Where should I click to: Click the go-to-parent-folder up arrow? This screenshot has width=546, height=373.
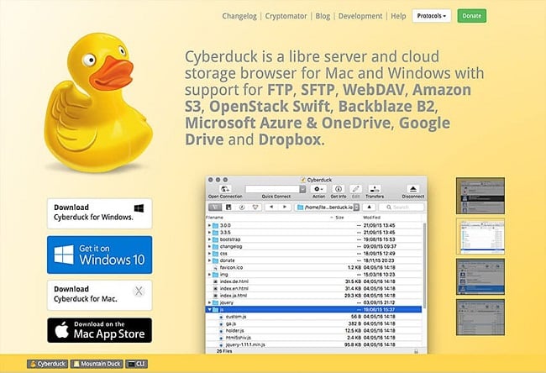click(x=369, y=208)
